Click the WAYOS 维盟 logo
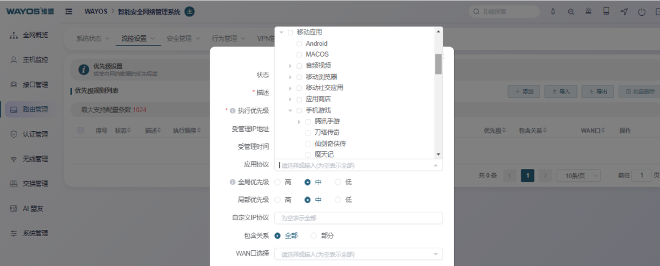Image resolution: width=660 pixels, height=266 pixels. tap(29, 12)
